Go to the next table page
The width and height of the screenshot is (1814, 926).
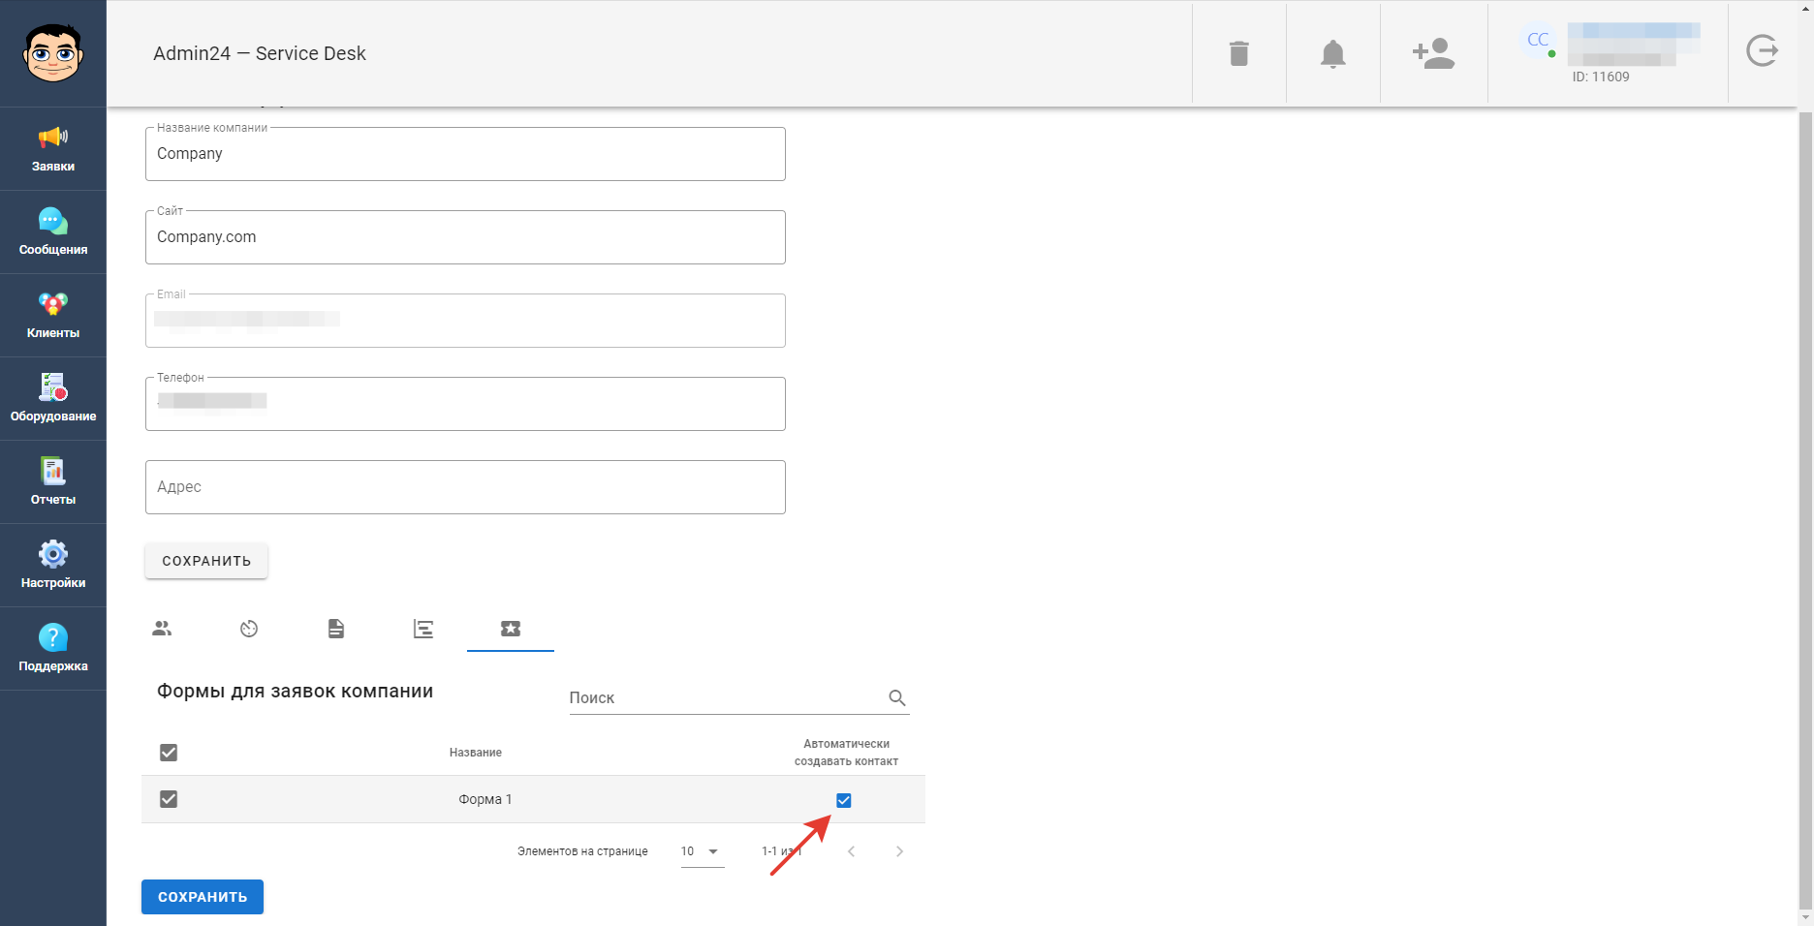coord(899,851)
